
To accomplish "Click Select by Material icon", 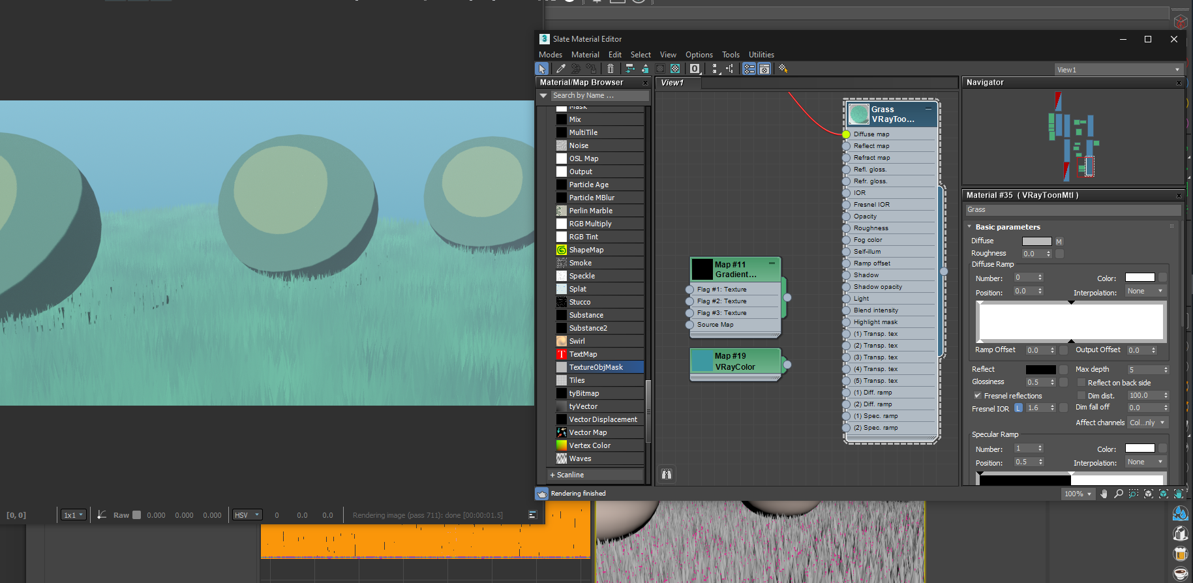I will coord(783,68).
